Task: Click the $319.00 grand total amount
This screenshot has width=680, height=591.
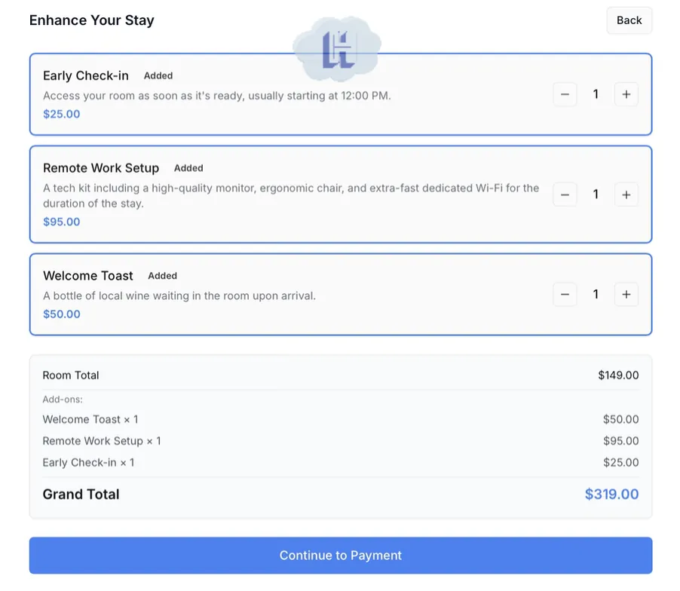Action: (x=611, y=495)
